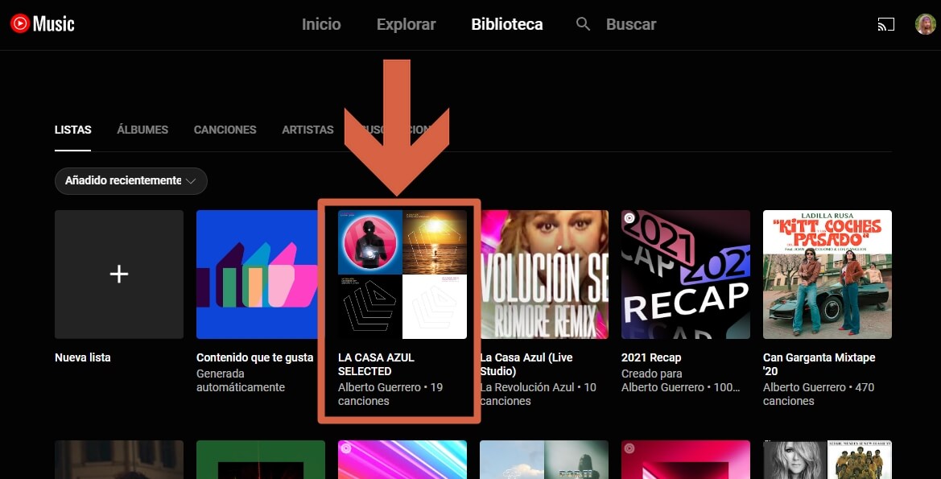Click Alberto Guerrero under 2021 Recap
941x479 pixels.
tap(662, 387)
